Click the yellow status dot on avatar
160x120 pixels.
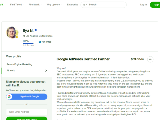(17, 37)
